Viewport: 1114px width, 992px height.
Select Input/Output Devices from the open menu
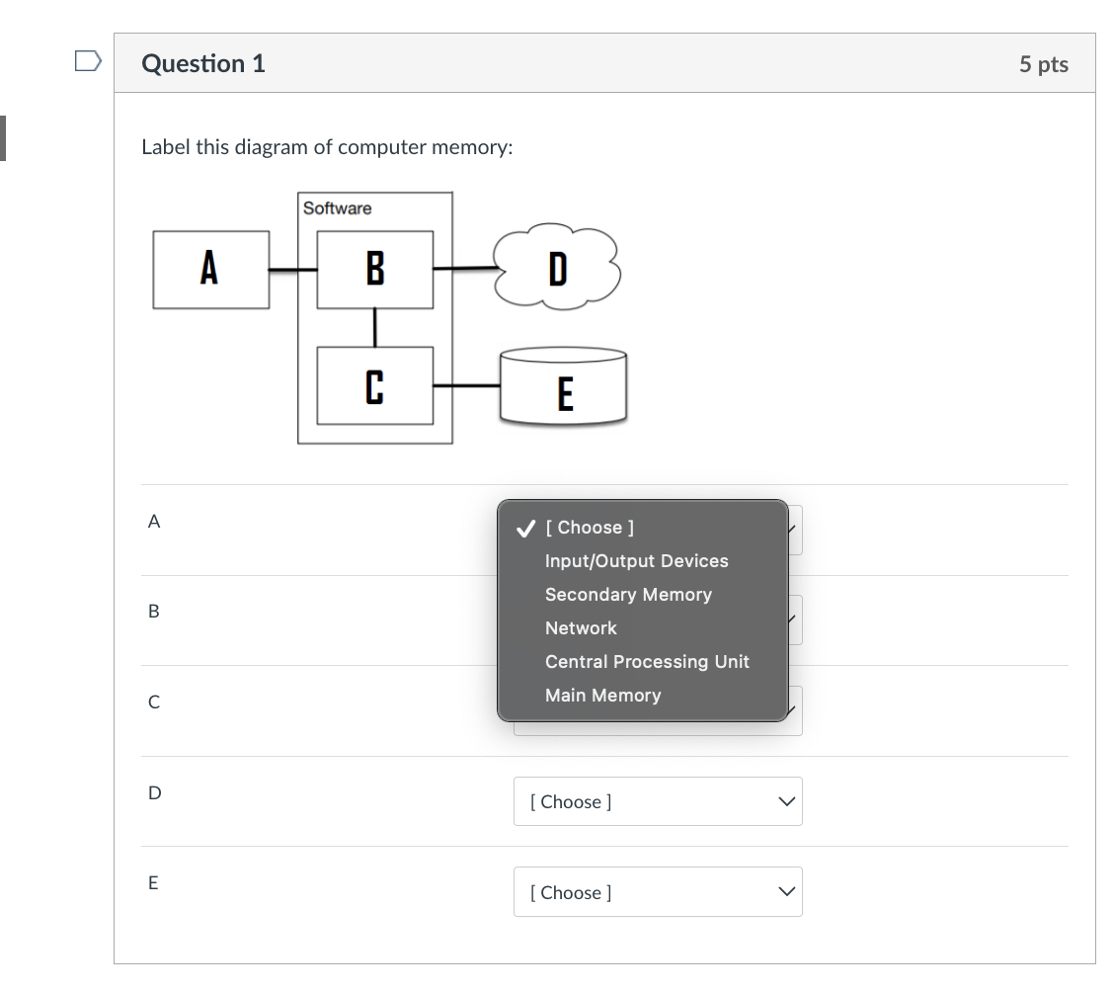click(x=637, y=560)
